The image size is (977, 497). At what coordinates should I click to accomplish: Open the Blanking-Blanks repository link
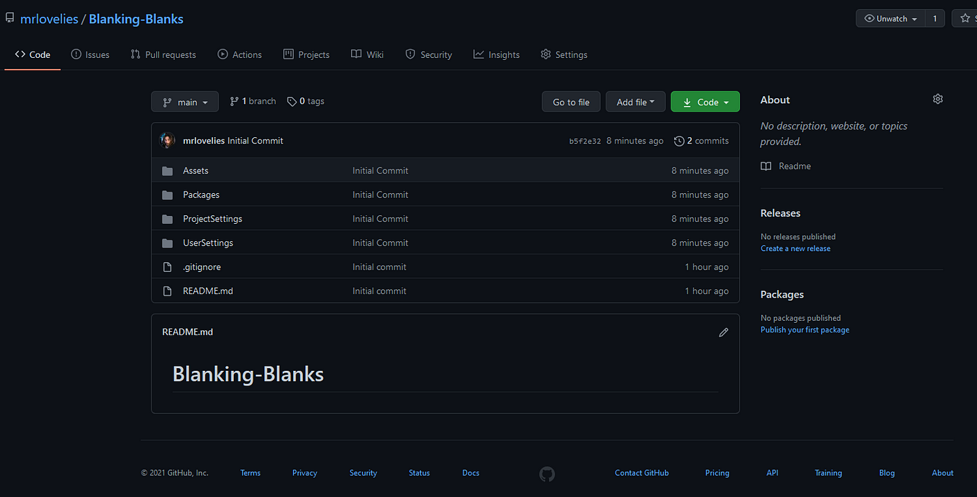(136, 19)
